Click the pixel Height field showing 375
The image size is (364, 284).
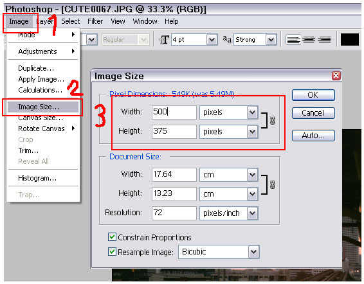point(174,132)
